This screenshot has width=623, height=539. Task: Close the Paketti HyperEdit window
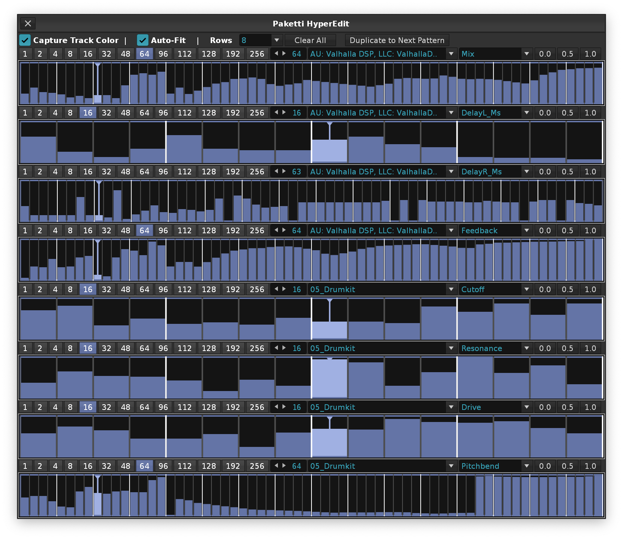28,23
